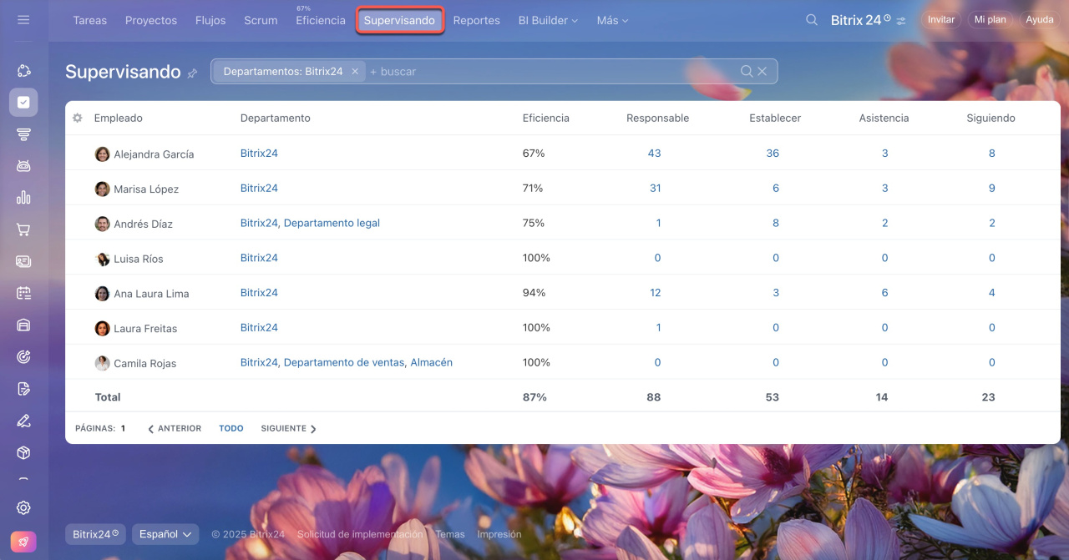This screenshot has width=1069, height=560.
Task: Open Marisa López's 9 Siguiendo tasks
Action: (x=992, y=188)
